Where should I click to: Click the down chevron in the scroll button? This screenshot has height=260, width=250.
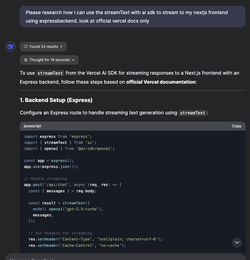(237, 242)
